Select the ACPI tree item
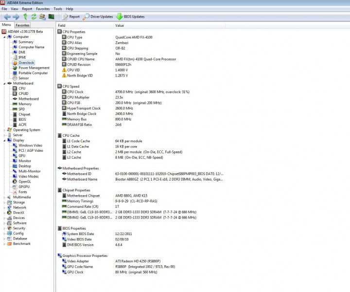The image size is (350, 292). click(x=22, y=125)
